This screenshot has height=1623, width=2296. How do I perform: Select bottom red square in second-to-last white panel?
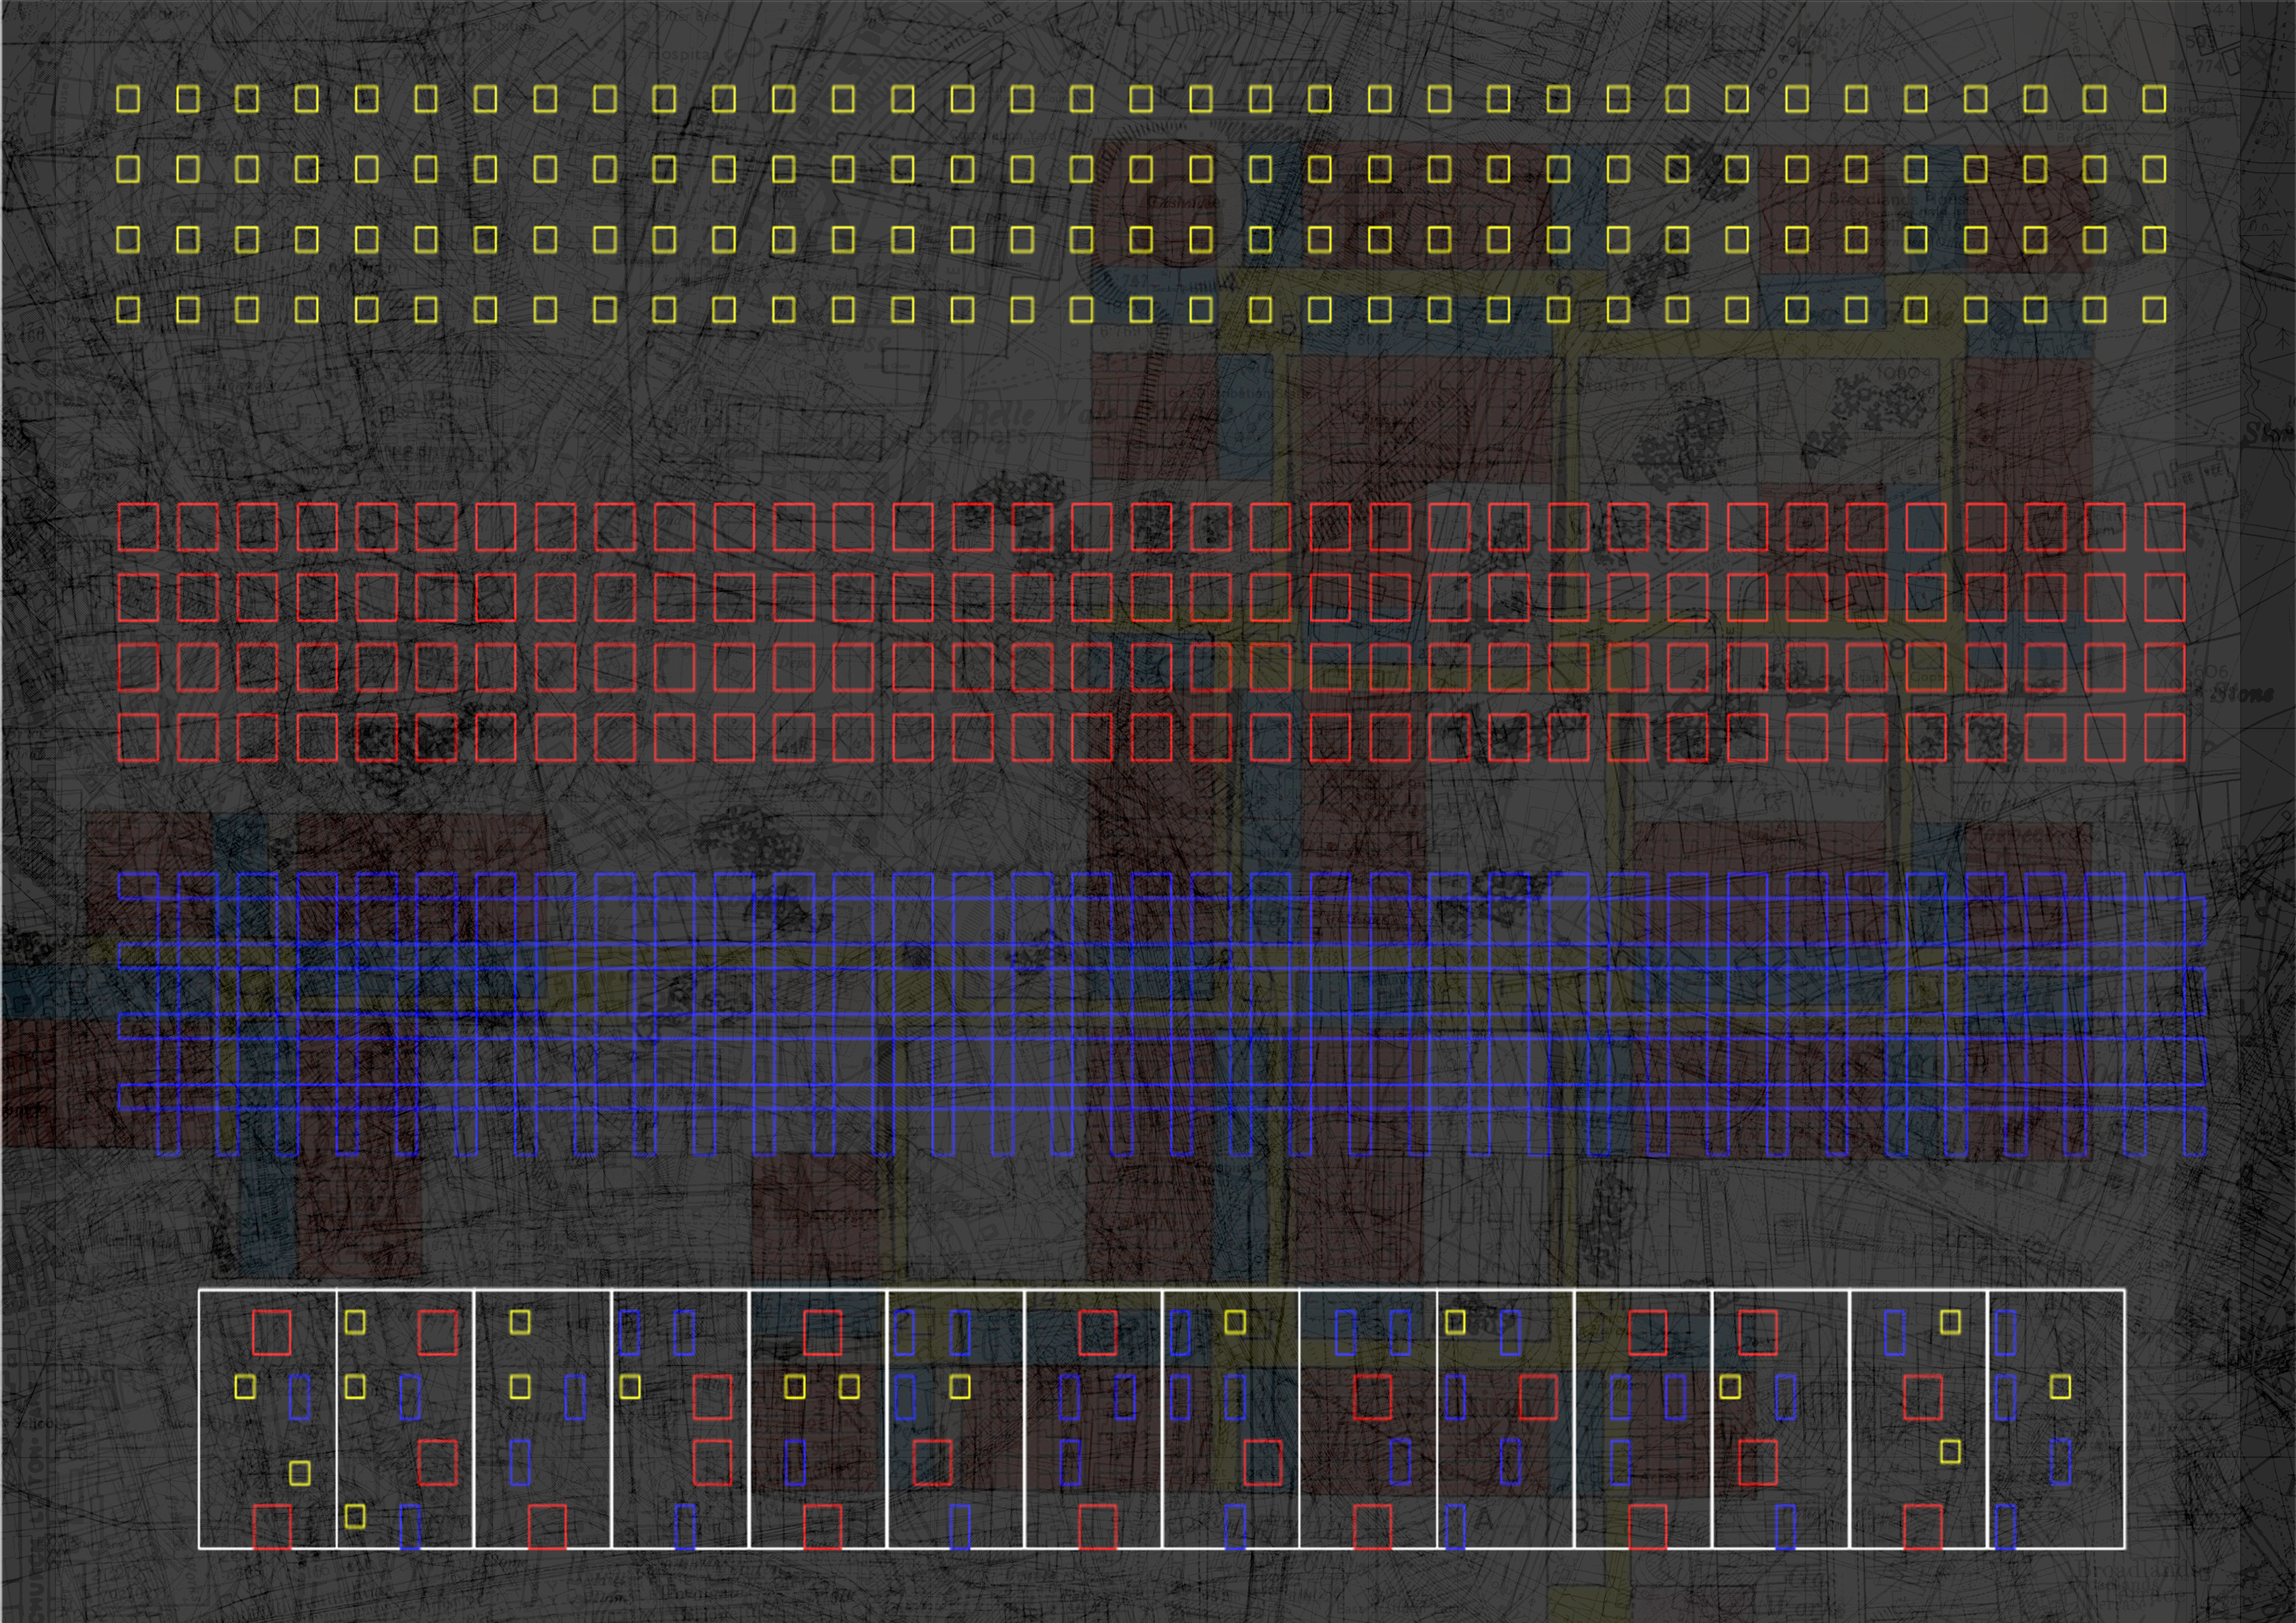[1923, 1527]
